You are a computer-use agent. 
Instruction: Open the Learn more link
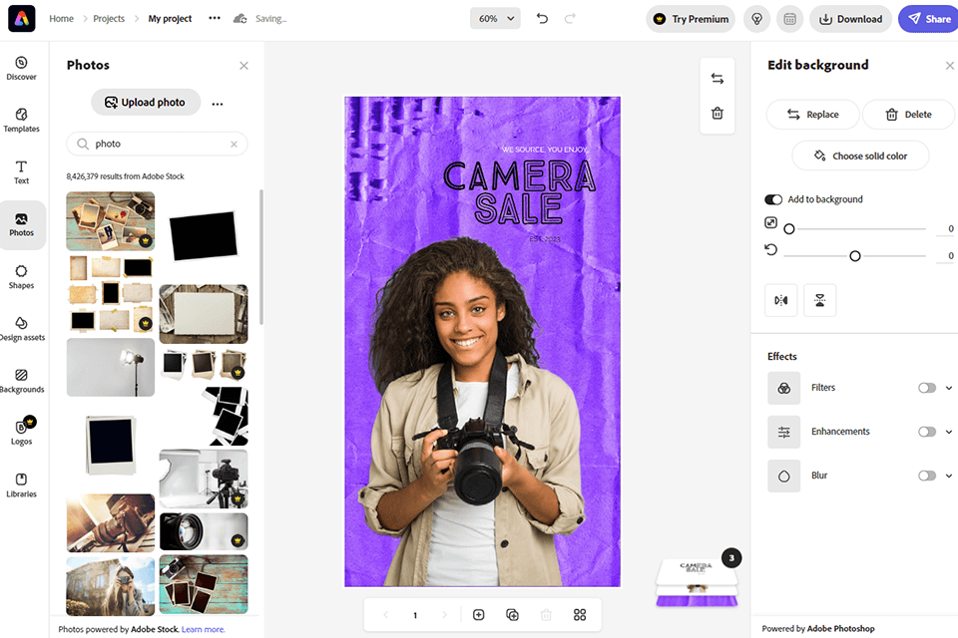[x=203, y=629]
